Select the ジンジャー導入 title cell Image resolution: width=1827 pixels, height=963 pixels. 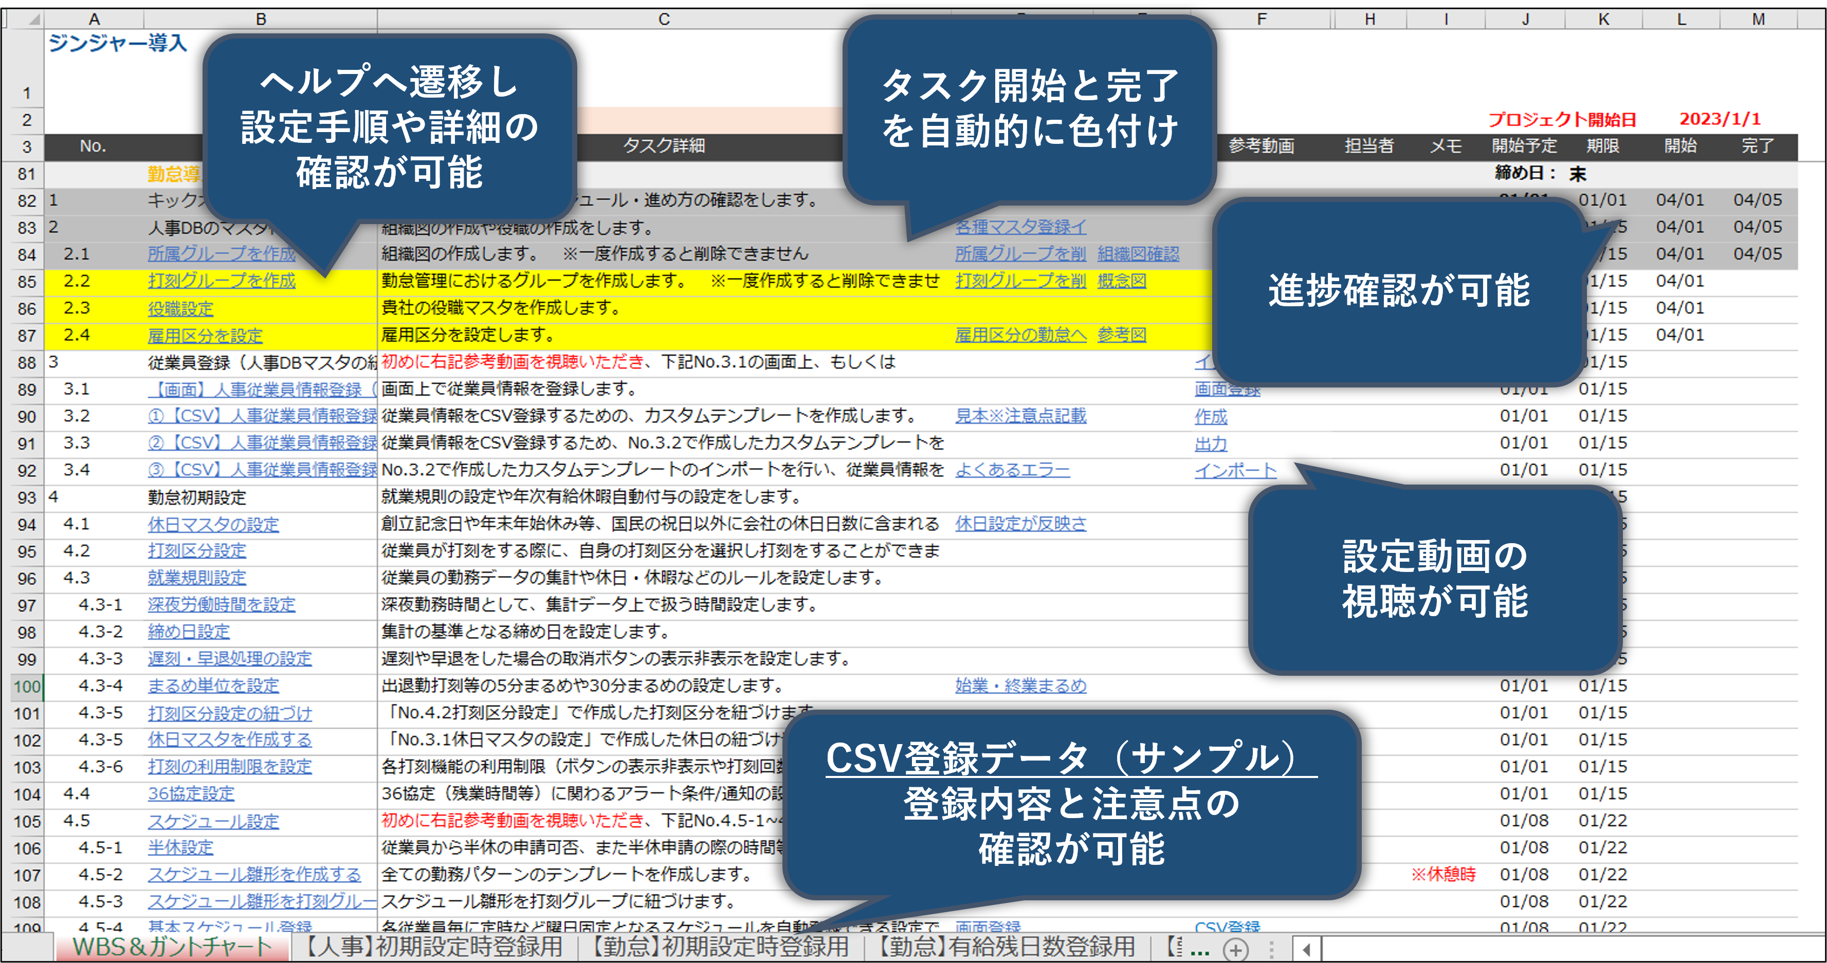pyautogui.click(x=118, y=43)
